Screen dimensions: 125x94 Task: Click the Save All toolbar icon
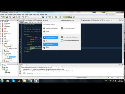click(10, 17)
